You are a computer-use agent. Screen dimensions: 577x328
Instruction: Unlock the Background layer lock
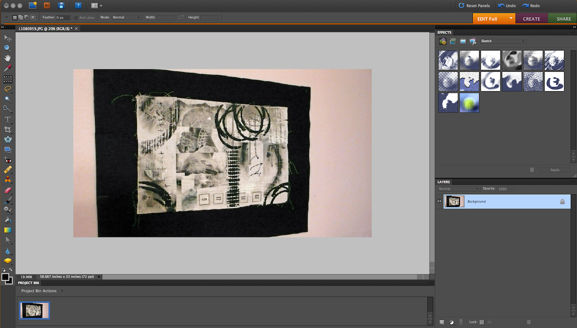point(563,201)
